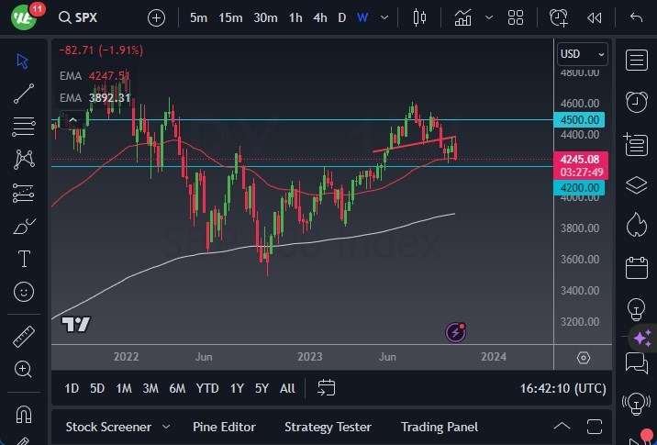Screen dimensions: 657x445
Task: Start bar replay mode
Action: pyautogui.click(x=595, y=18)
